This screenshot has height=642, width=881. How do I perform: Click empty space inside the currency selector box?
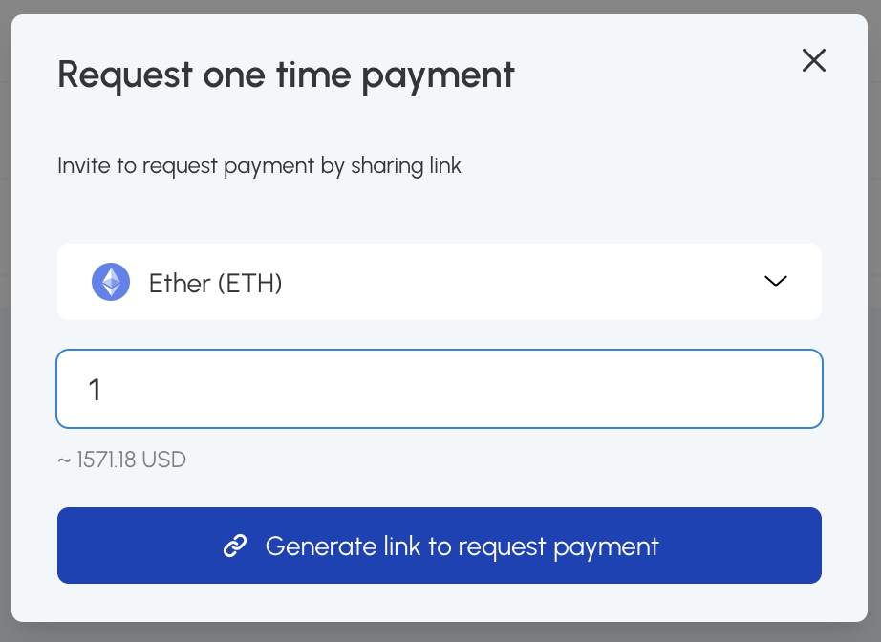(x=526, y=282)
